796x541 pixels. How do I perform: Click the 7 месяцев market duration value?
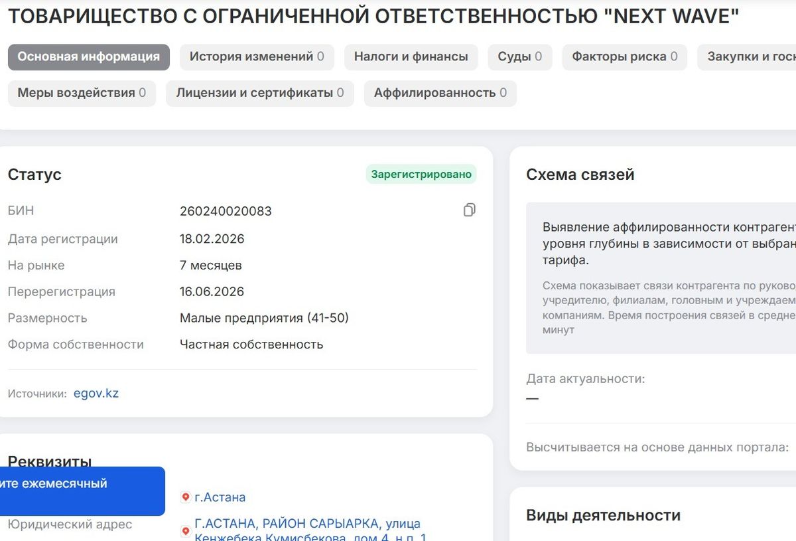pyautogui.click(x=211, y=266)
